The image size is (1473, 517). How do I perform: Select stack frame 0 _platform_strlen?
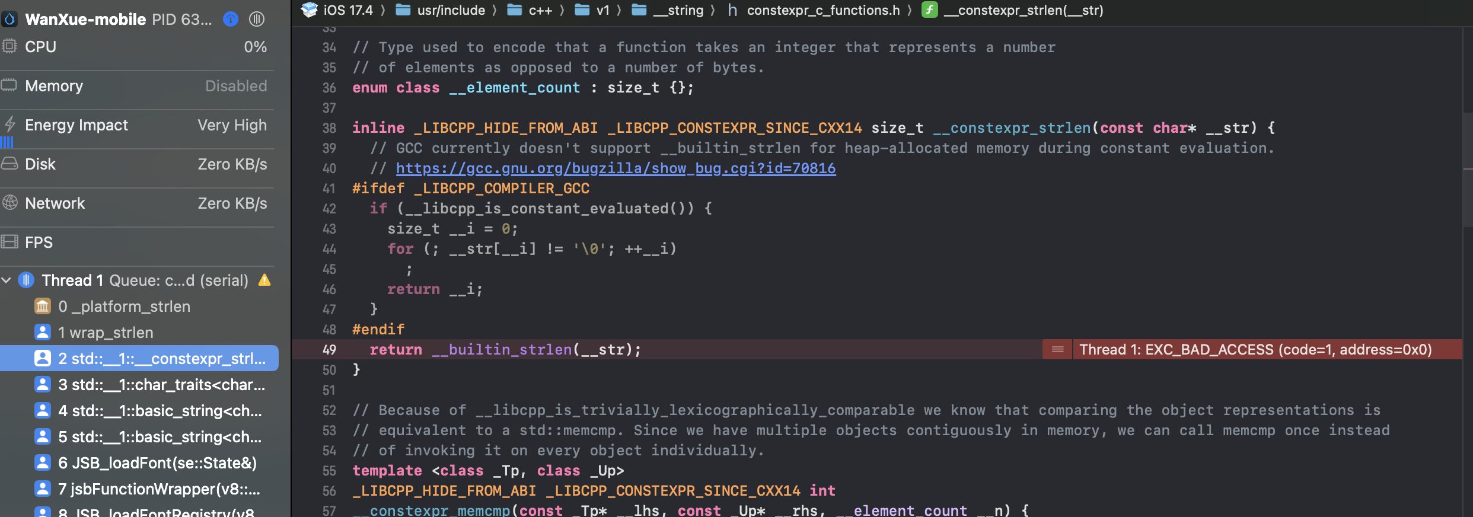(x=139, y=307)
